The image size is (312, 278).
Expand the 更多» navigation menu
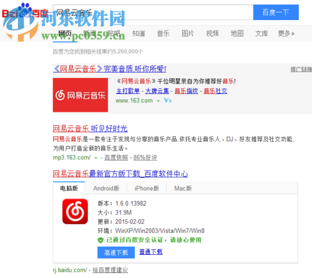point(286,33)
